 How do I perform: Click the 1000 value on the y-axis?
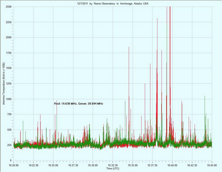[x=9, y=99]
